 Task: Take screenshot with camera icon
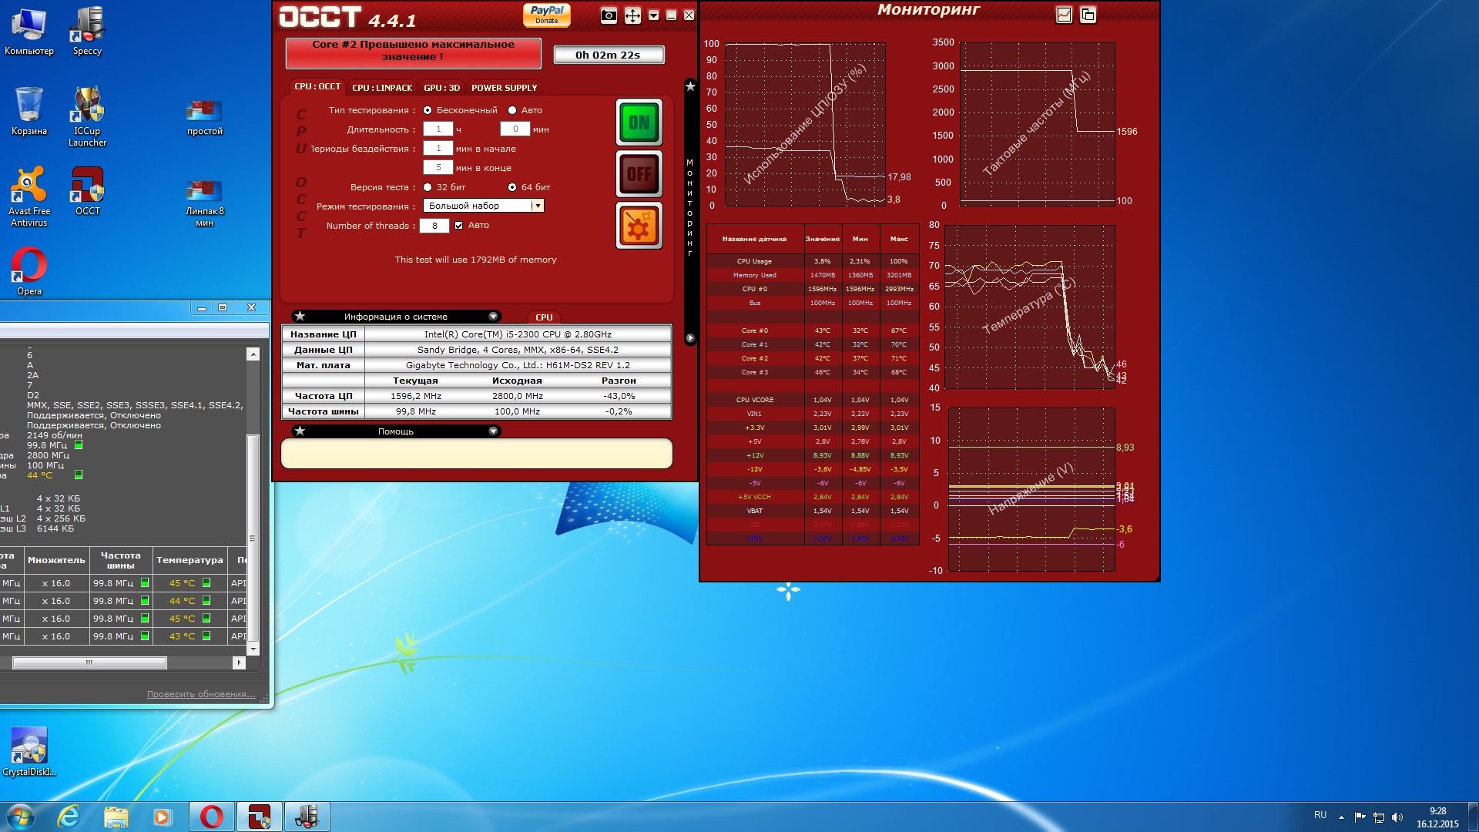coord(609,15)
